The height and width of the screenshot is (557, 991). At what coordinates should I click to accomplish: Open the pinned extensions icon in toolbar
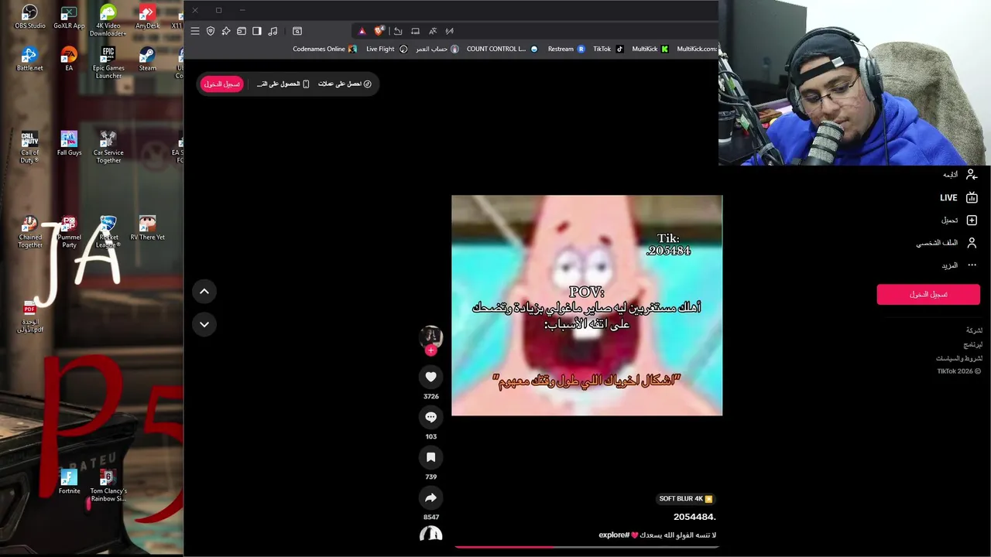pos(226,31)
